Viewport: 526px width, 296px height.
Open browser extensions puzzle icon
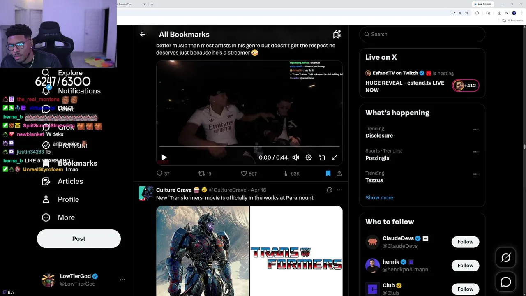click(477, 13)
